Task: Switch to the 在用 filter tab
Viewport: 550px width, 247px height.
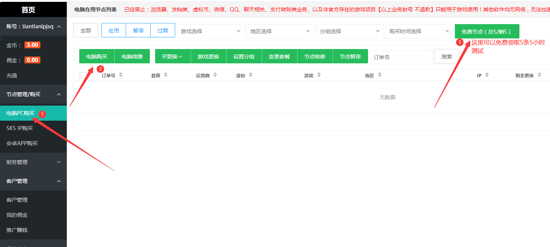Action: coord(114,31)
